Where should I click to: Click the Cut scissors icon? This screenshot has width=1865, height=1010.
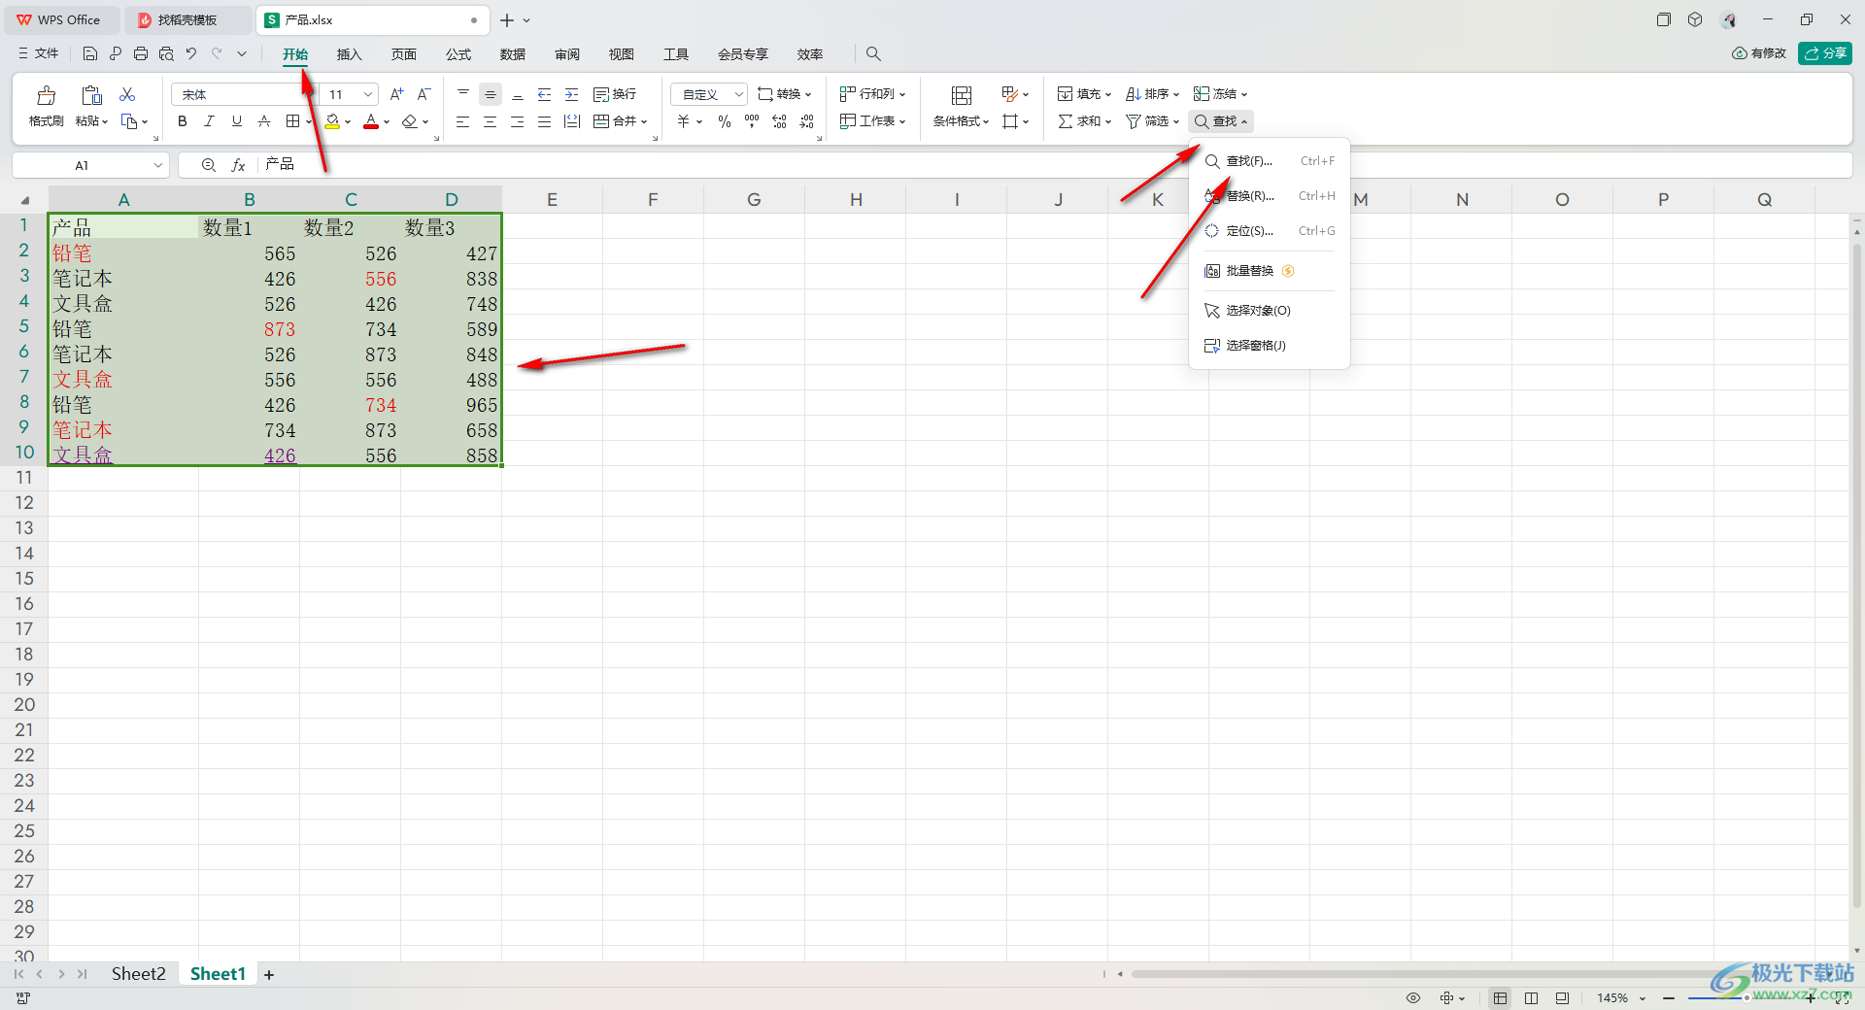point(127,94)
